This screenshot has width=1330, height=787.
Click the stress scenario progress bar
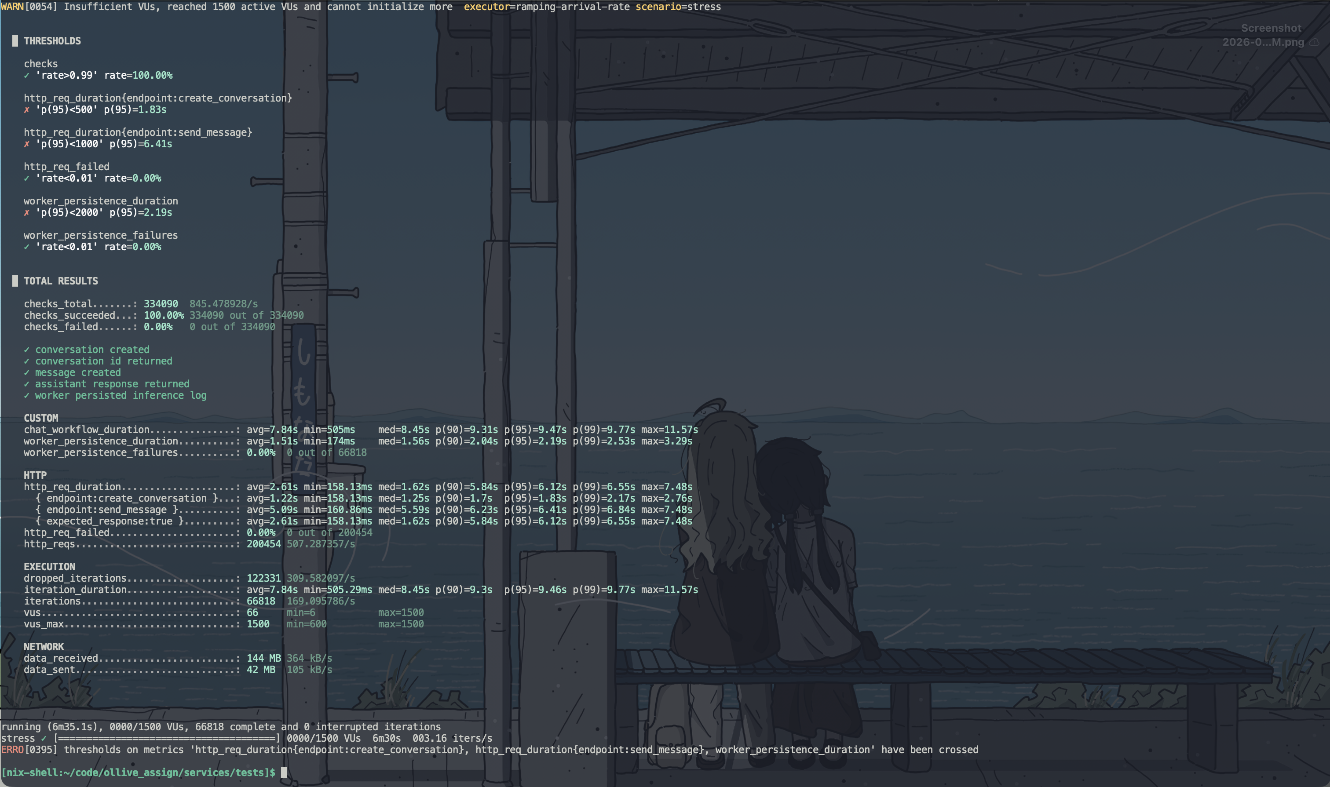(x=167, y=738)
